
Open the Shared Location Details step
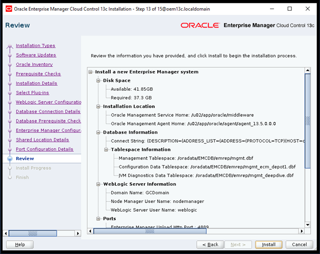click(42, 140)
